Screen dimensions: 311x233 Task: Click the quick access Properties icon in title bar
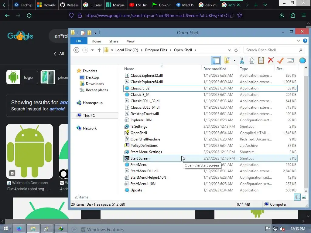(83, 33)
